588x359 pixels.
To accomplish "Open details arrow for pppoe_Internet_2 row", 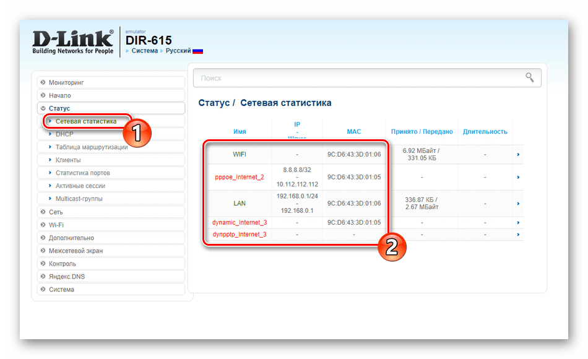I will click(518, 177).
